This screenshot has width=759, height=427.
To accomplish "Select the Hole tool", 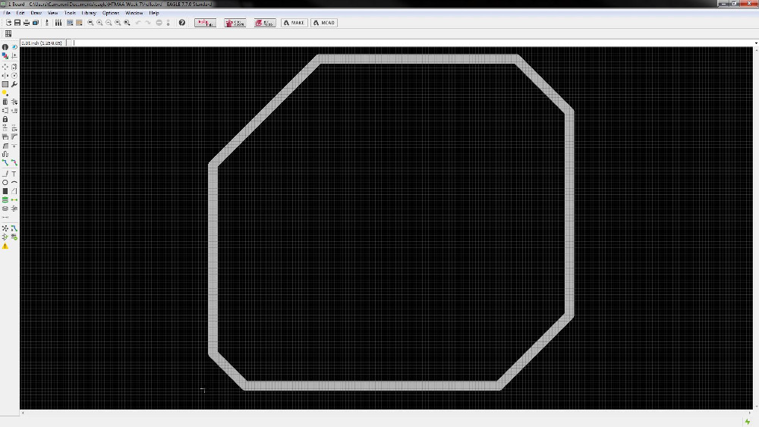I will (5, 209).
